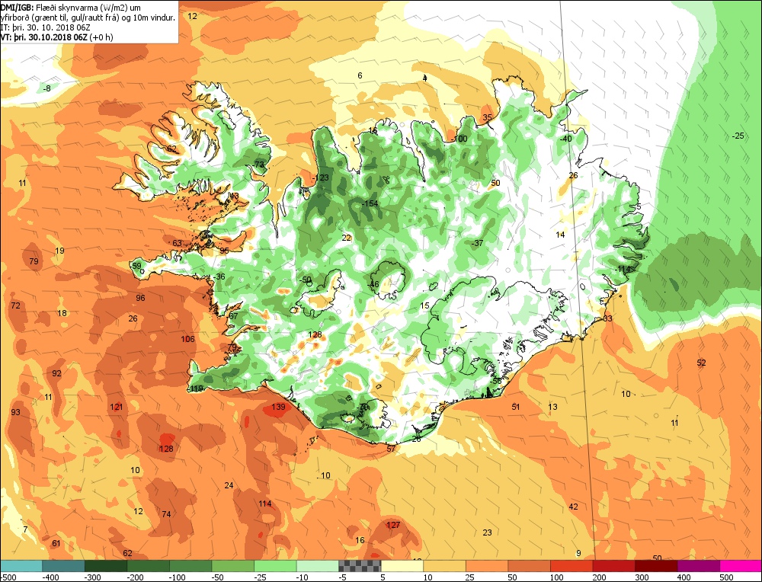Click the '61' value in the bottom-left corner
Screen dimensions: 762x582
tap(56, 543)
